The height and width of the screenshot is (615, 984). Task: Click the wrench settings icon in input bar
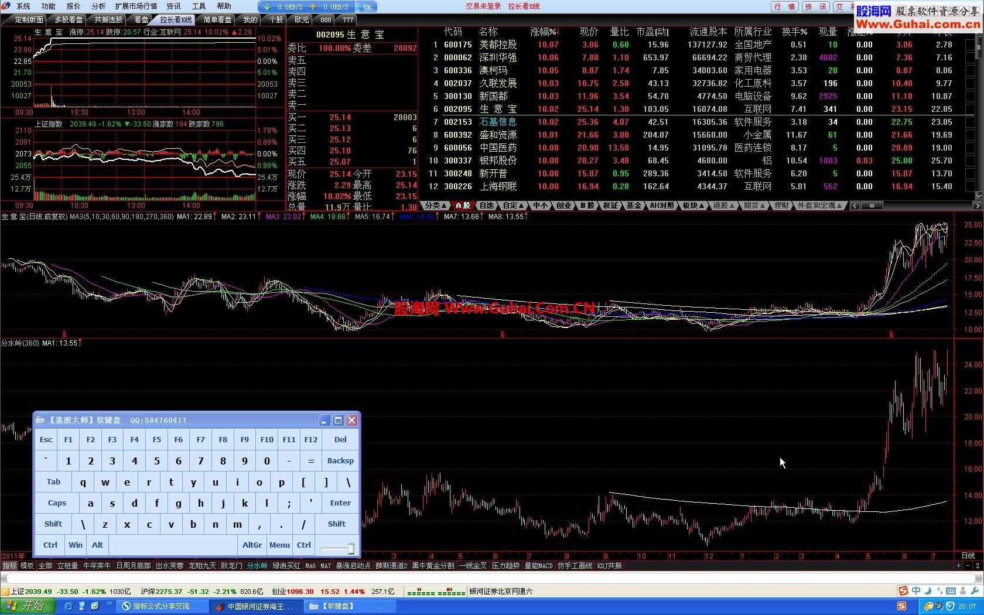pyautogui.click(x=975, y=591)
